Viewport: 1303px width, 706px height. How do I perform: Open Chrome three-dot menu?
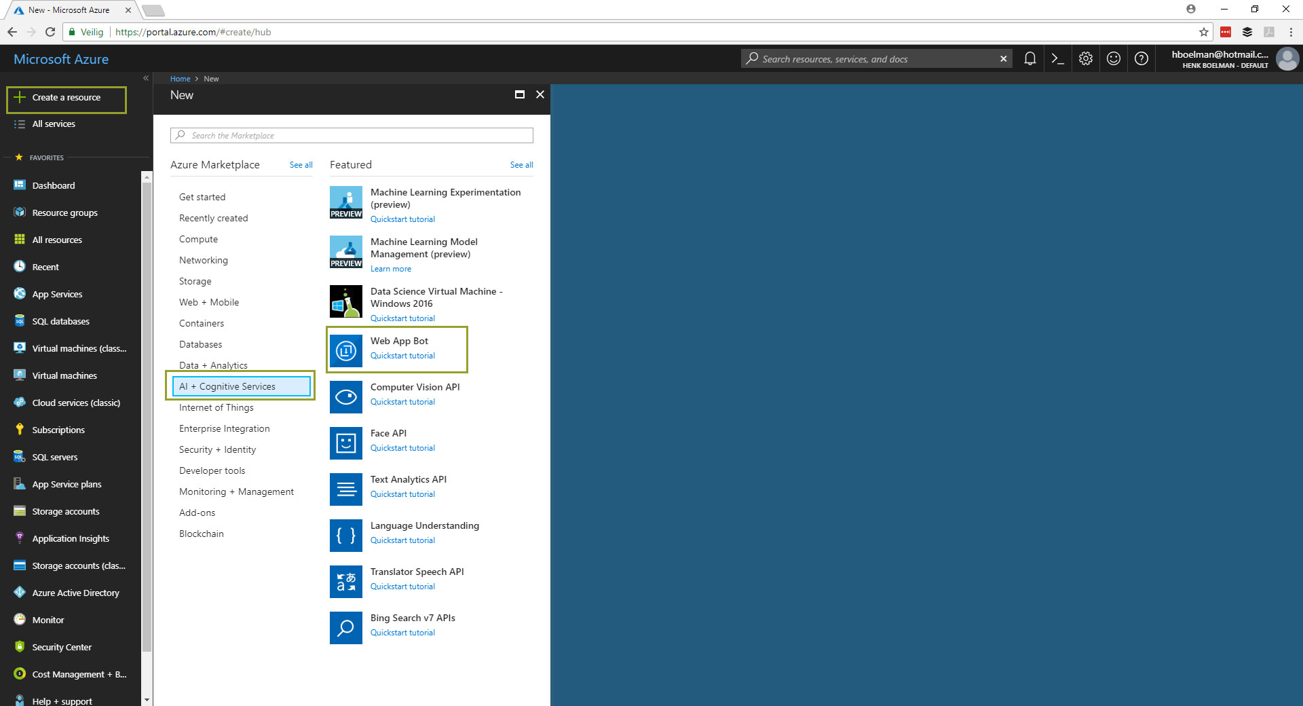pyautogui.click(x=1291, y=32)
